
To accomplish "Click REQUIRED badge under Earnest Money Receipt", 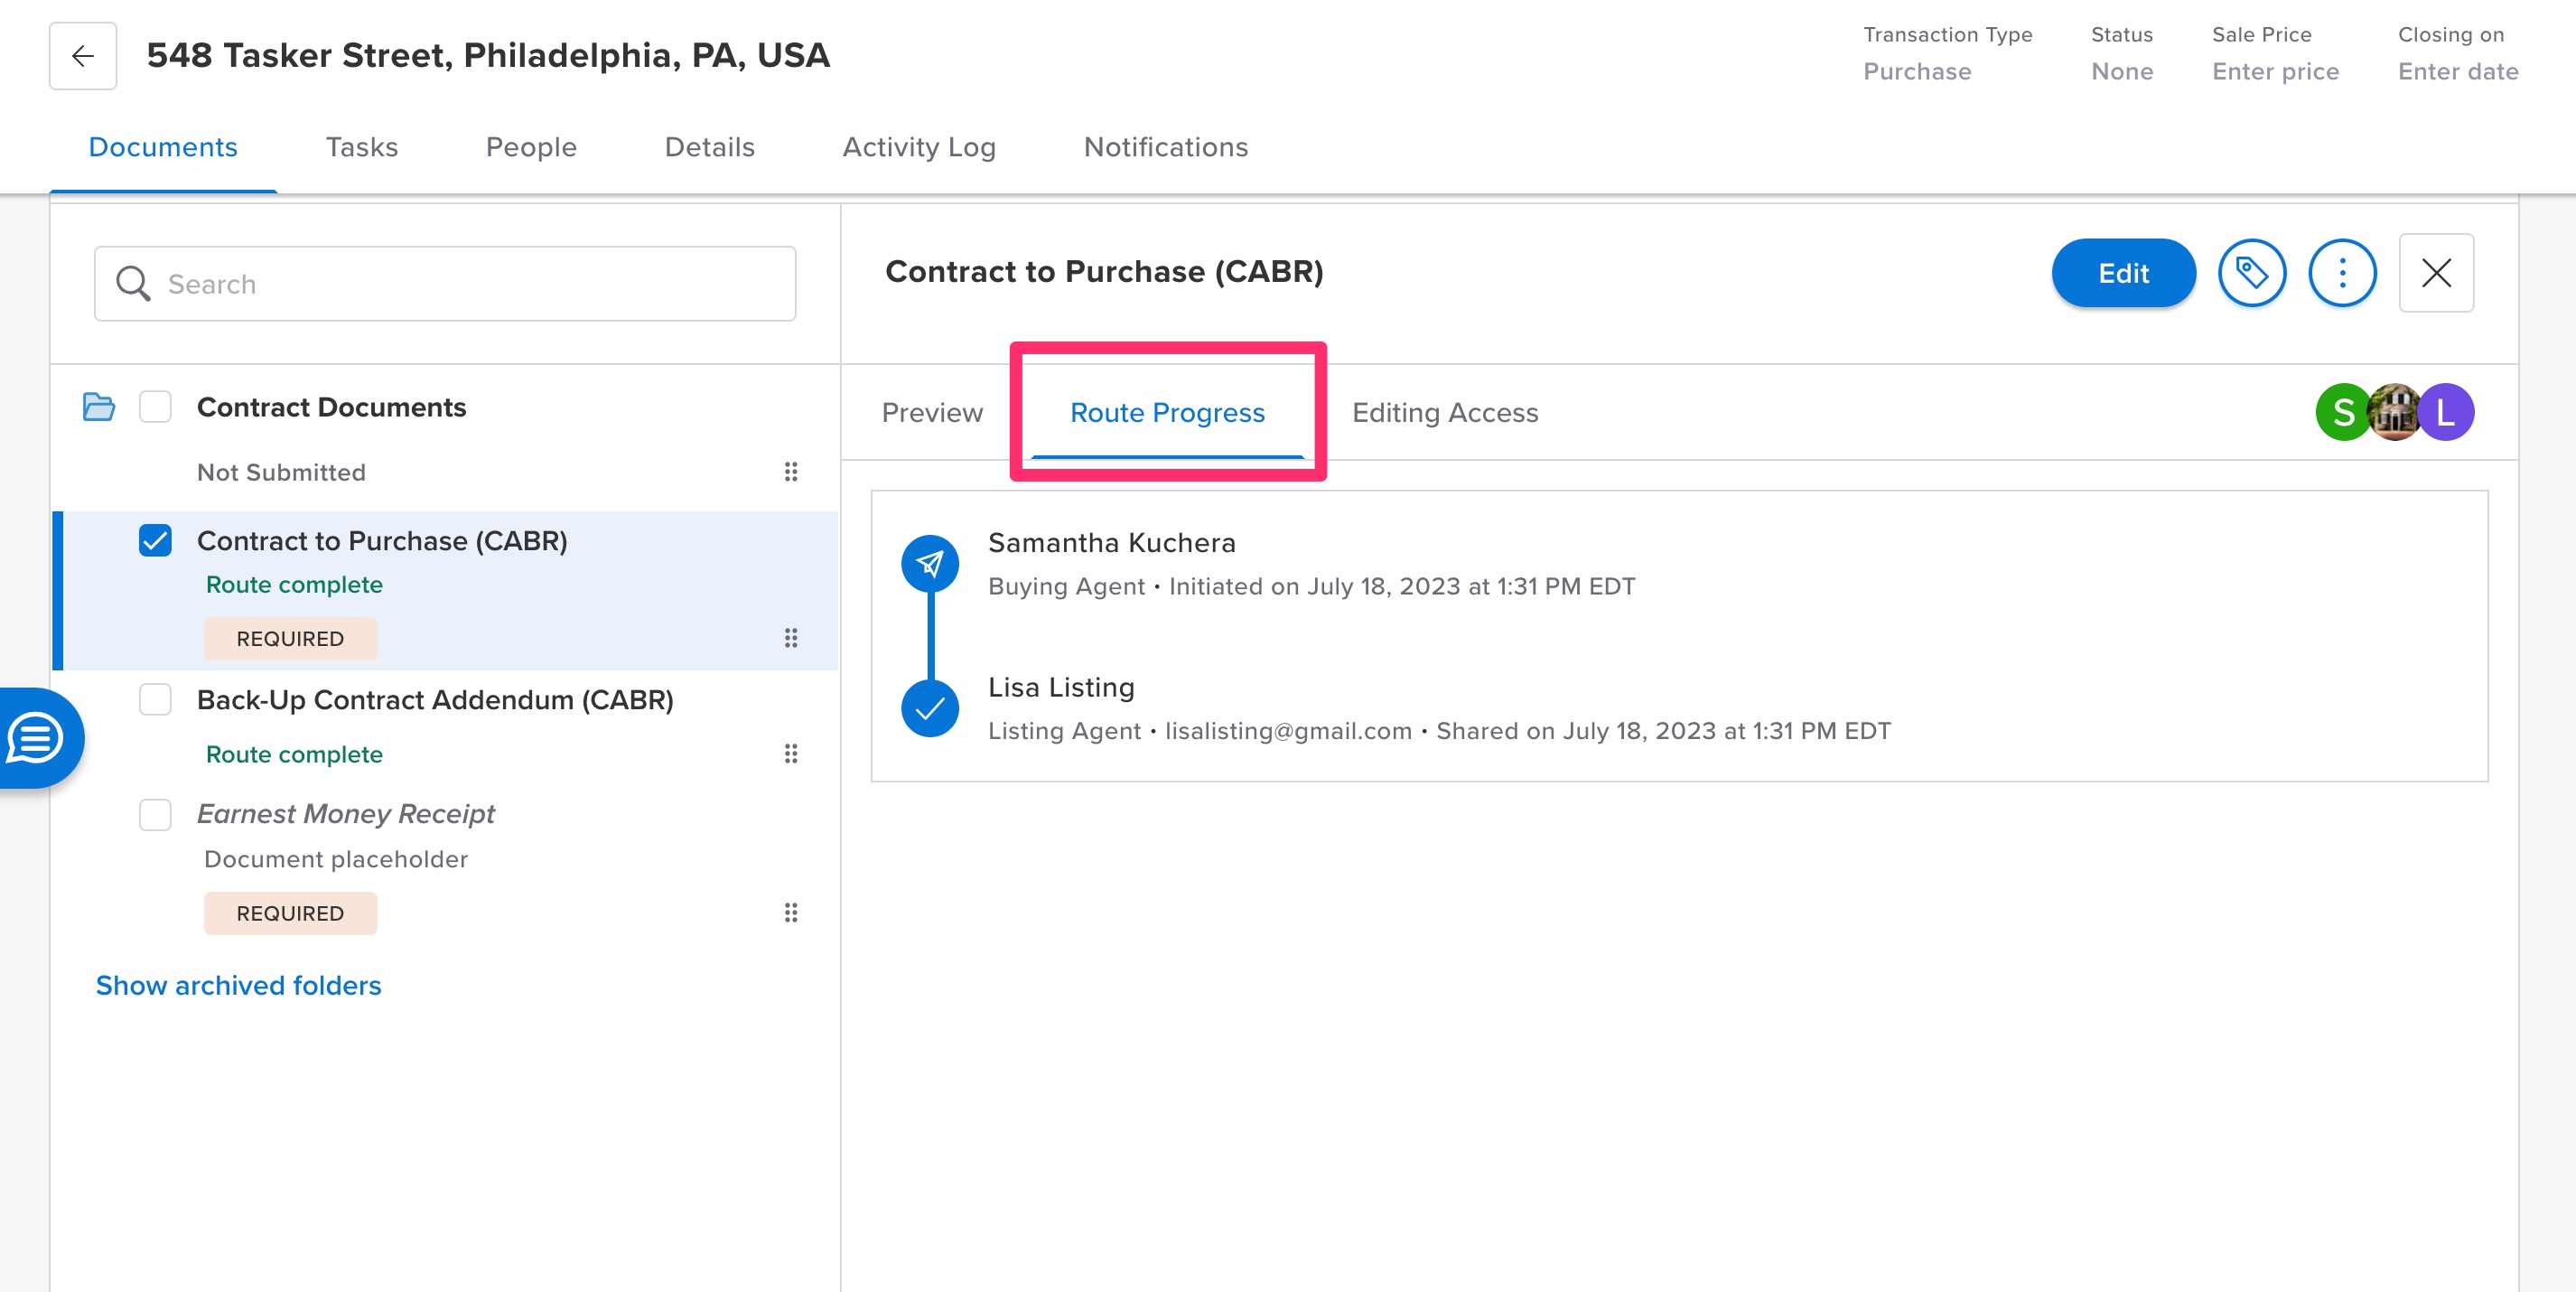I will click(x=290, y=913).
